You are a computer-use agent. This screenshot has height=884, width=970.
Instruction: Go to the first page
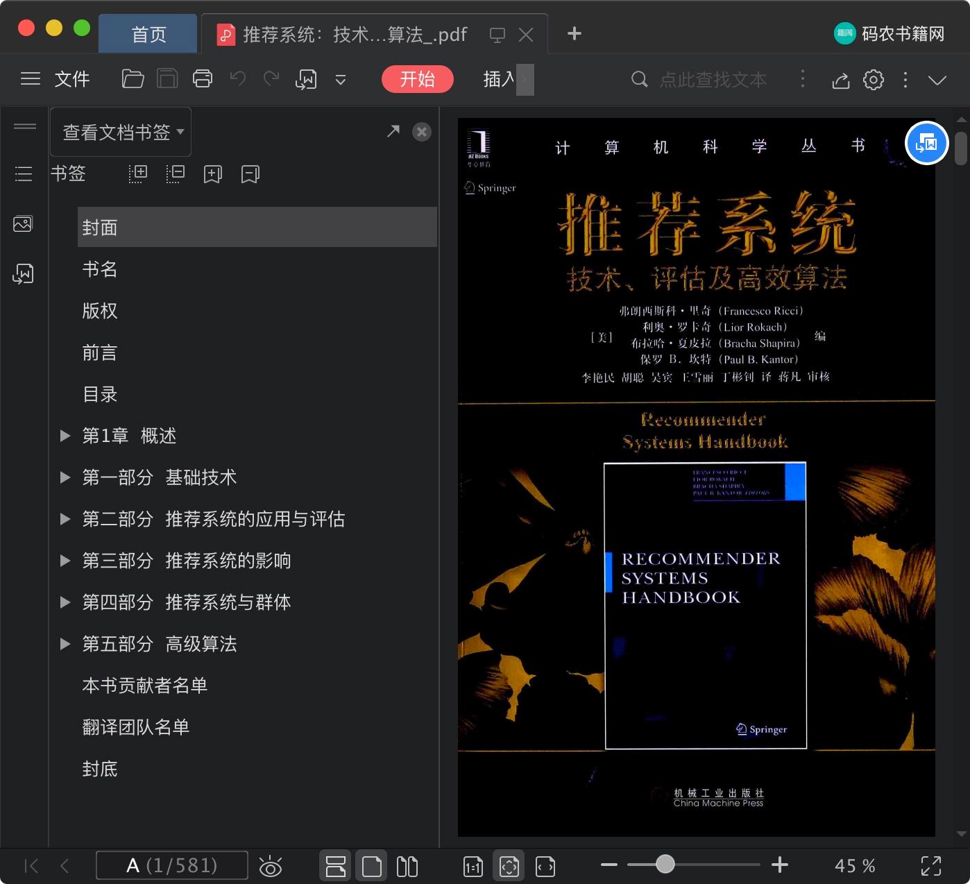(31, 865)
